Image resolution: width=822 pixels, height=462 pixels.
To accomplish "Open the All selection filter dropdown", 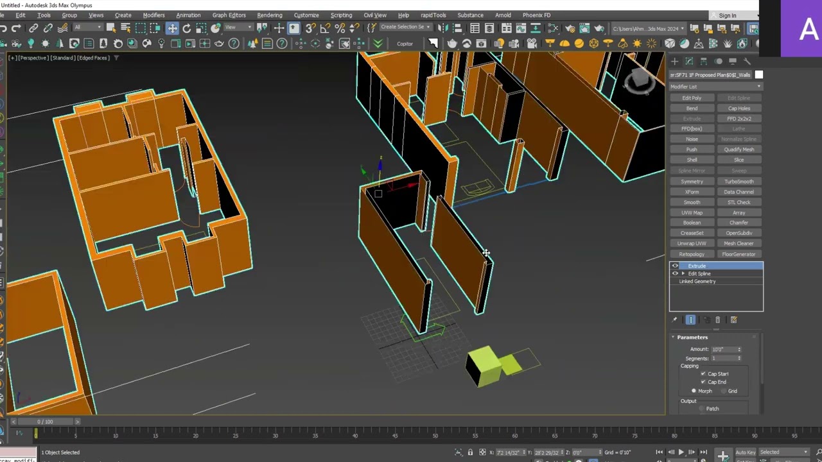I will click(88, 28).
